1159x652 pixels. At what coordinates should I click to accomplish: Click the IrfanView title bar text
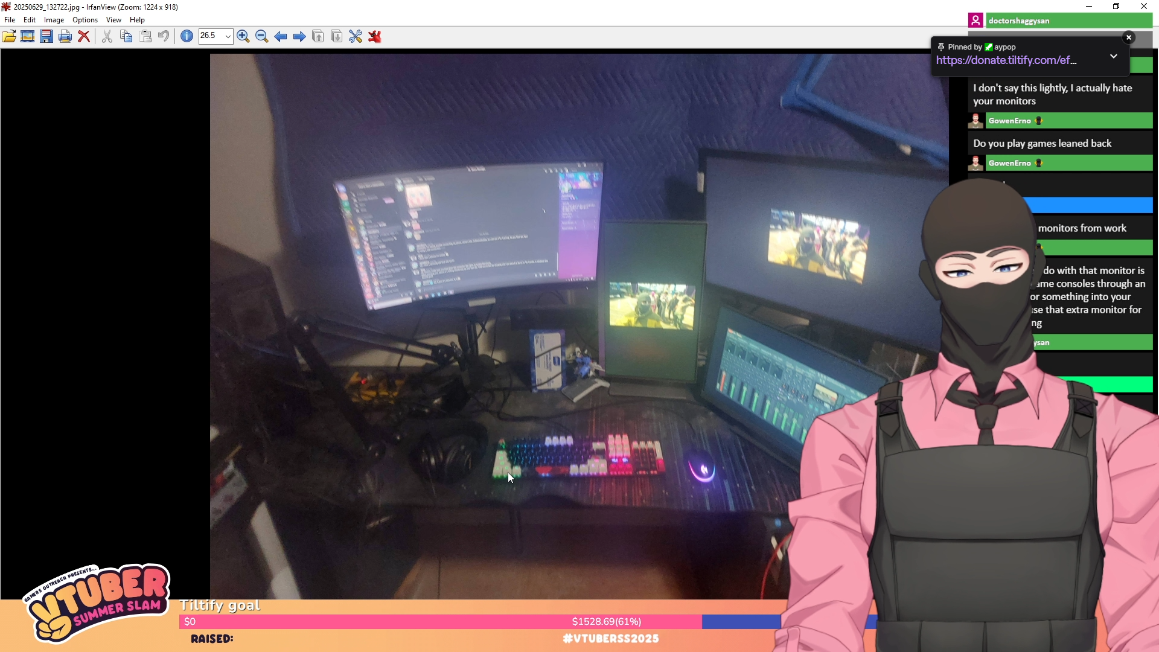[x=95, y=7]
